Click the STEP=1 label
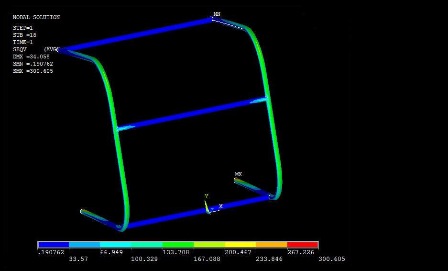The width and height of the screenshot is (448, 271). (x=23, y=28)
